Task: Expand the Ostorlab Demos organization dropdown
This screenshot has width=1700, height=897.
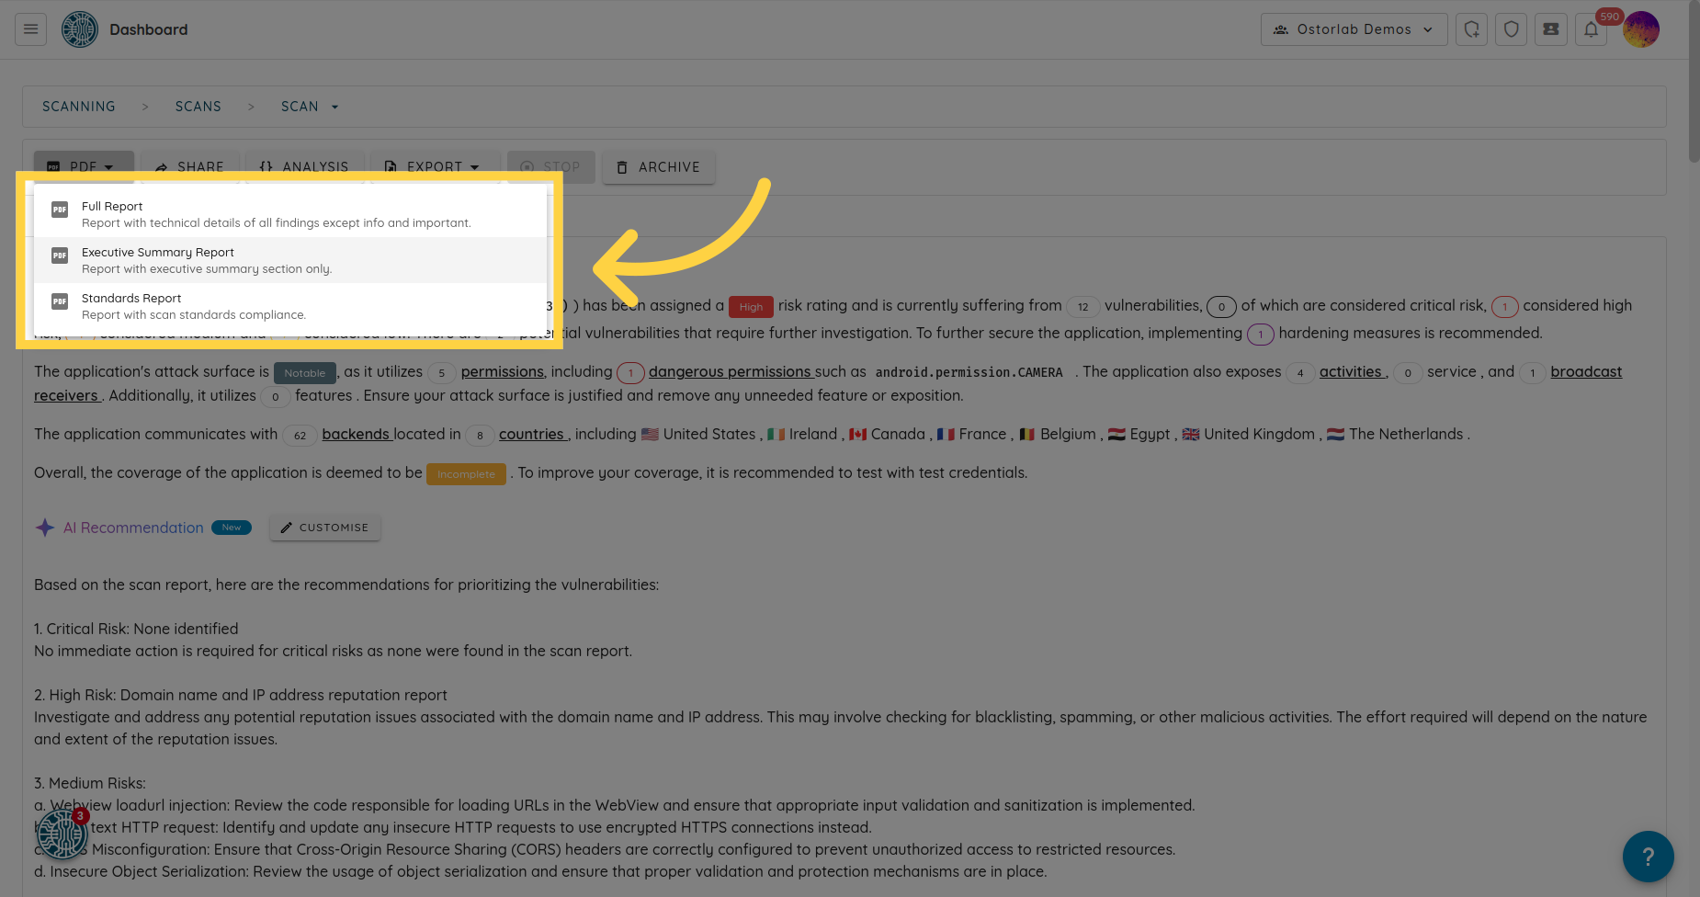Action: (1354, 29)
